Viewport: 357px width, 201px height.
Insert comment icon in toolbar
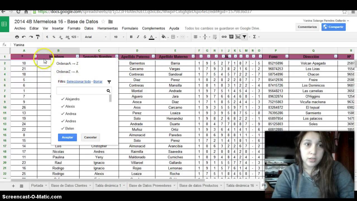(x=231, y=37)
